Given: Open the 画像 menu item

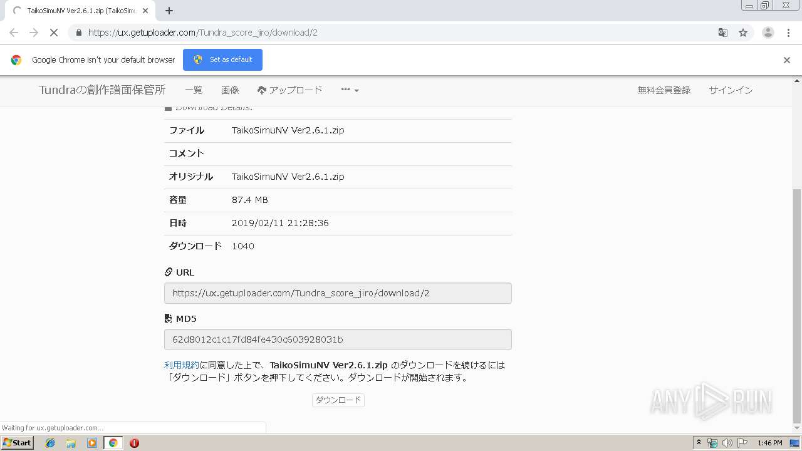Looking at the screenshot, I should (x=230, y=90).
